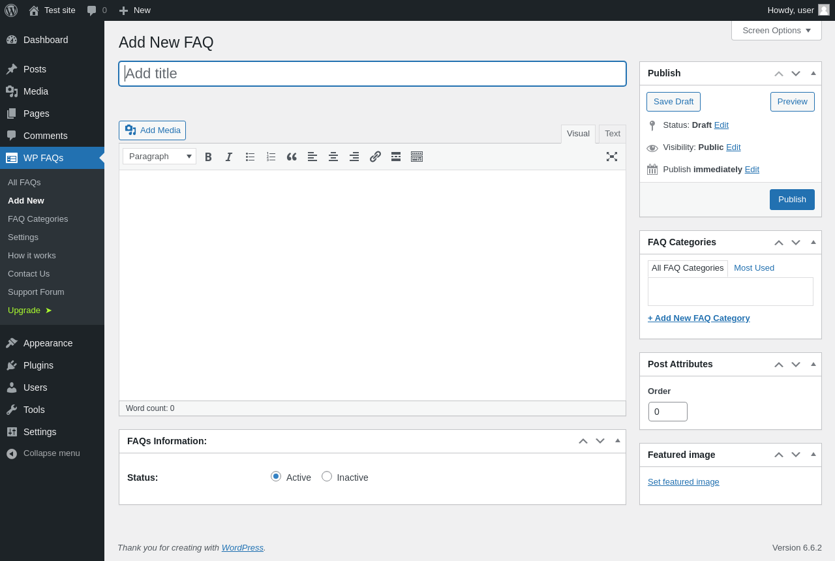The height and width of the screenshot is (561, 835).
Task: Click the green Upgrade link
Action: (30, 311)
